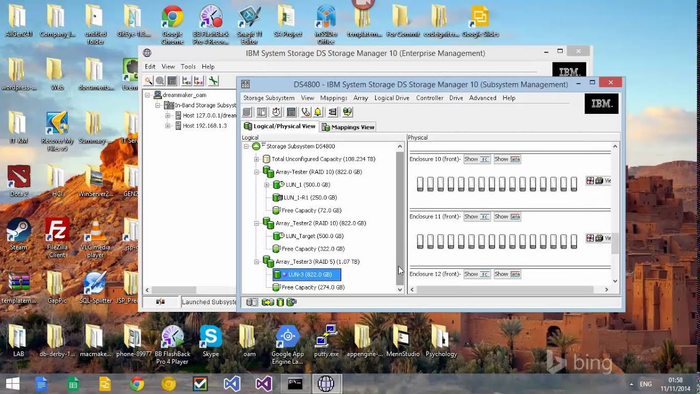Click last icon in subsystem status bar
The height and width of the screenshot is (394, 700).
[x=292, y=302]
